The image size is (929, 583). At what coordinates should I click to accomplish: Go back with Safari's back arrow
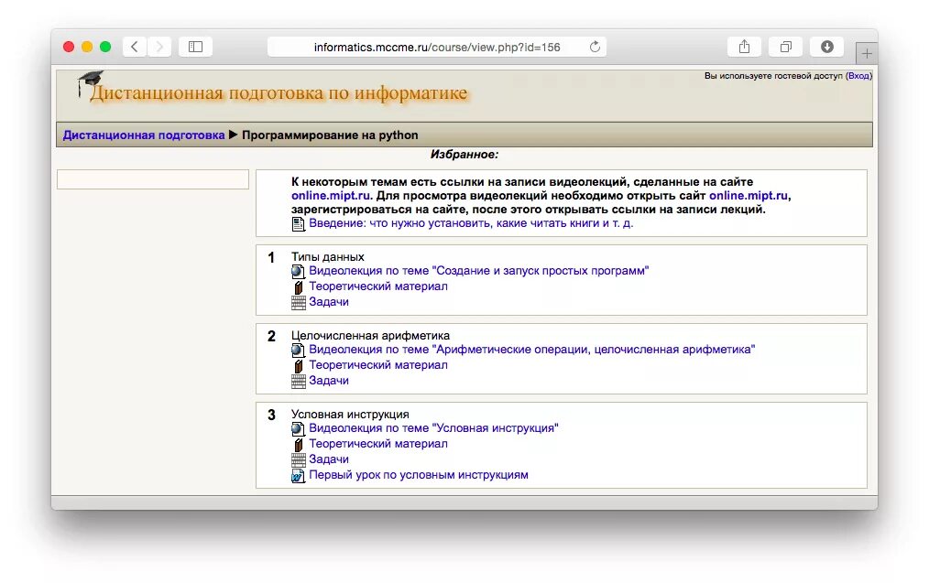(x=135, y=47)
